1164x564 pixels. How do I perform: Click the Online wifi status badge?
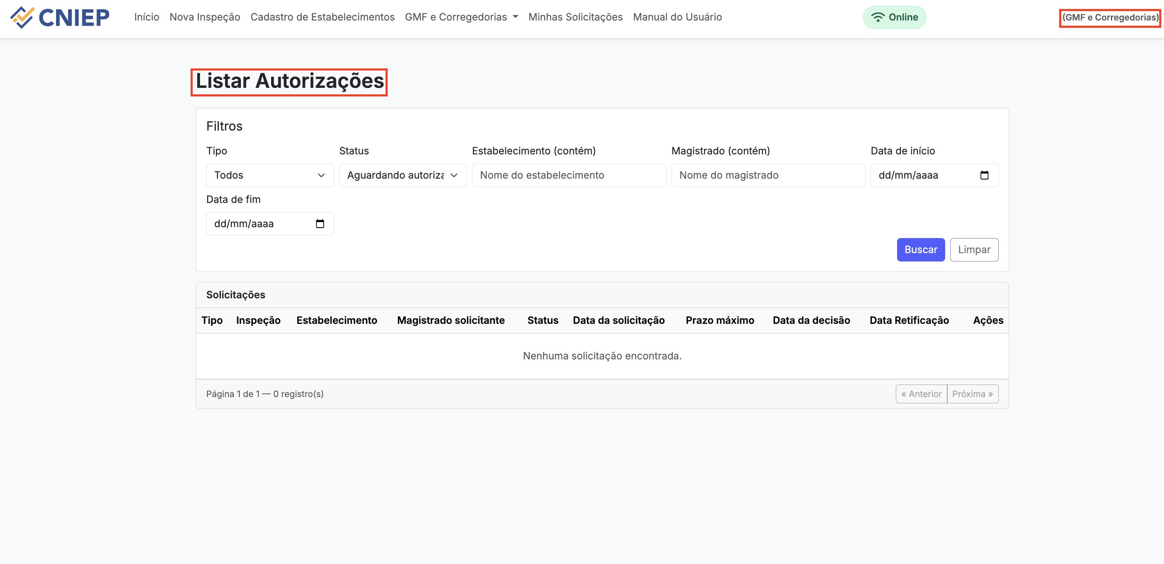[x=894, y=17]
